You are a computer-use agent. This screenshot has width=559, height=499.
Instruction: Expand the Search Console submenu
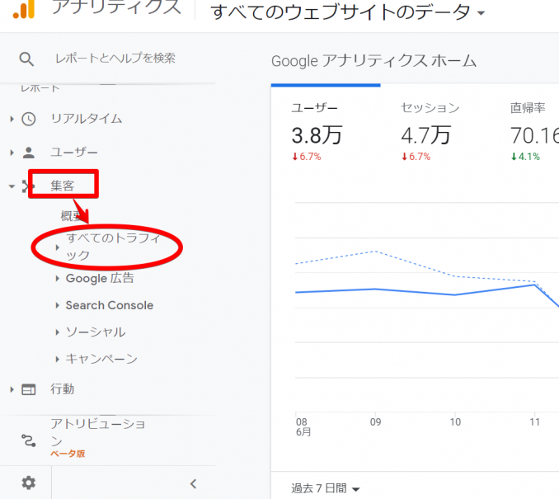click(109, 305)
